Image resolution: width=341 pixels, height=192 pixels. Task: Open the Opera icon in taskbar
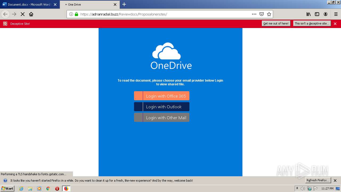tap(57, 189)
